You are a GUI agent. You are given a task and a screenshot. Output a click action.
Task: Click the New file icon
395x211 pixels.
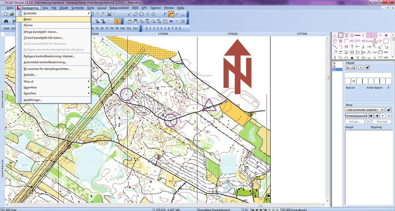click(x=6, y=14)
